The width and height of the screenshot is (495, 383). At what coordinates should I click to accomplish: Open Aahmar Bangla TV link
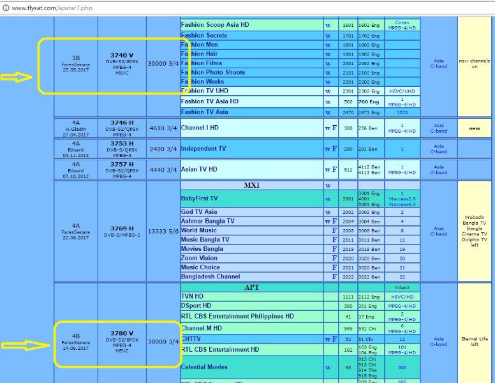(208, 221)
